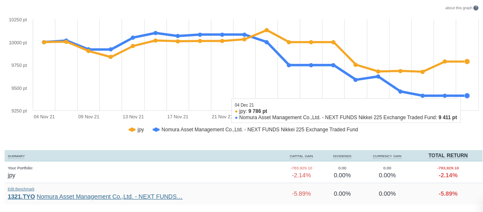Select the enlarged orange jpy endpoint marker
483x212 pixels.
click(467, 61)
